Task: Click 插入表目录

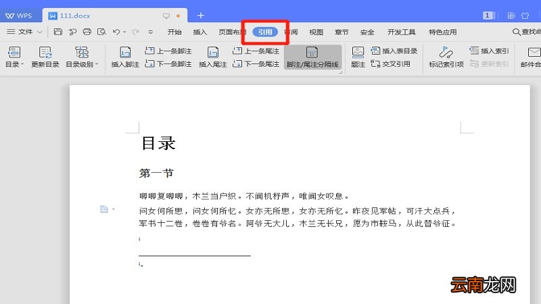Action: 394,51
